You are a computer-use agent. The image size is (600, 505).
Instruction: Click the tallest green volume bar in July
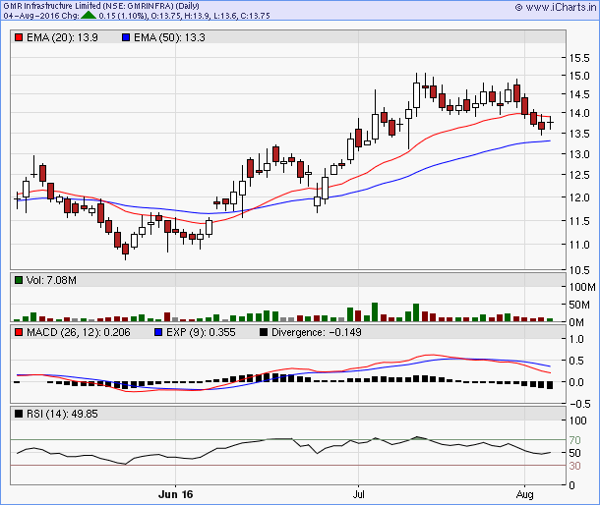[x=375, y=312]
